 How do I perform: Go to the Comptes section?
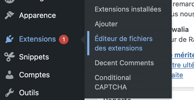coord(34,75)
